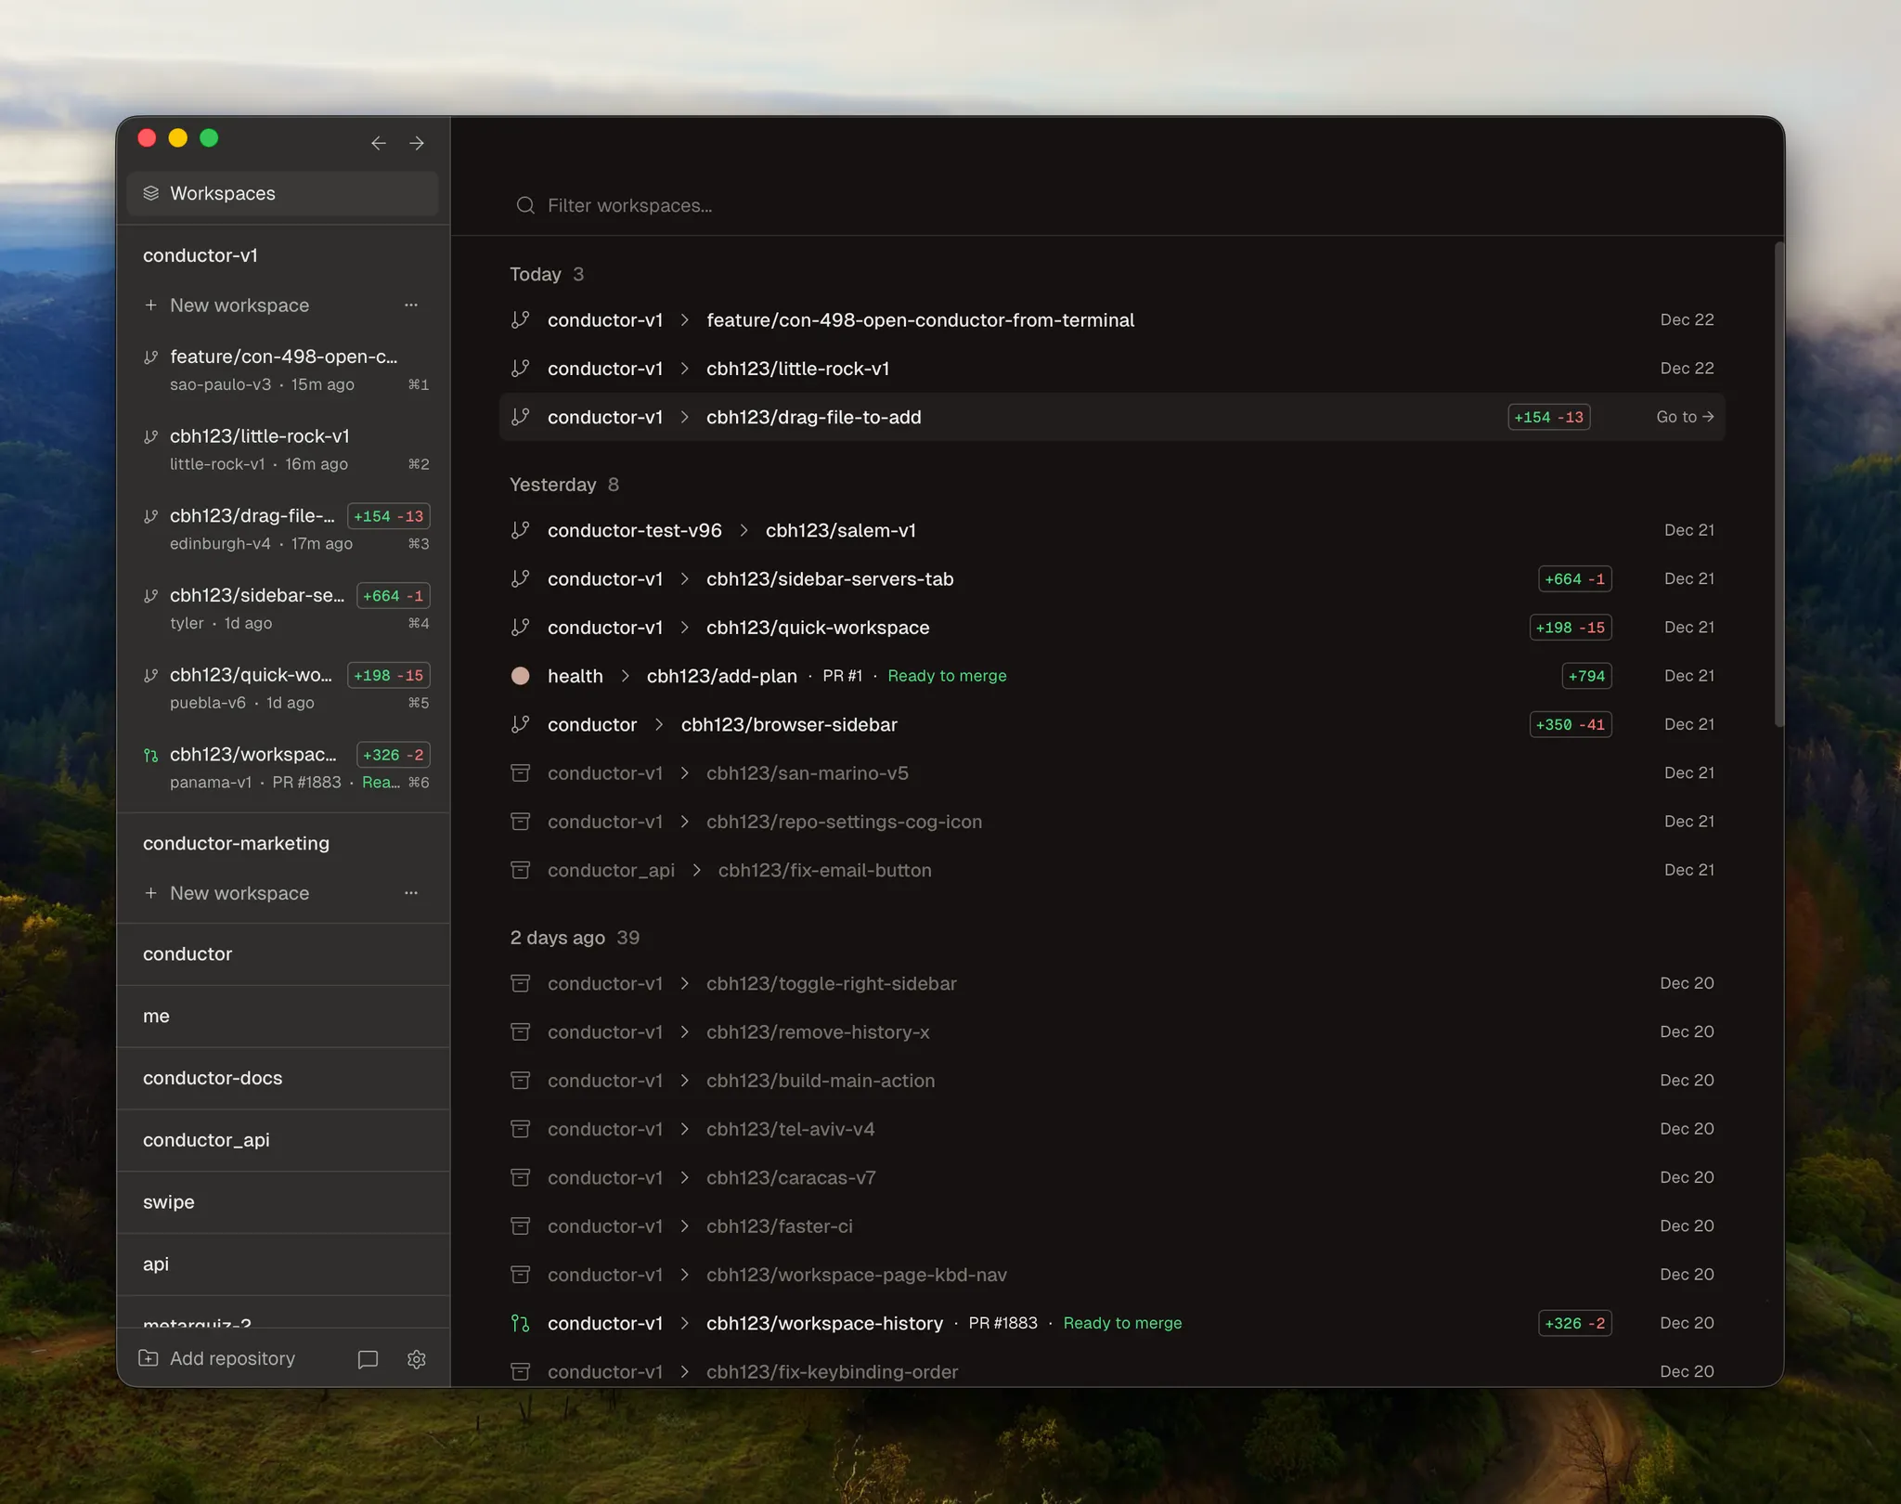Open more options for conductor-marketing New workspace
The width and height of the screenshot is (1901, 1504).
click(411, 893)
